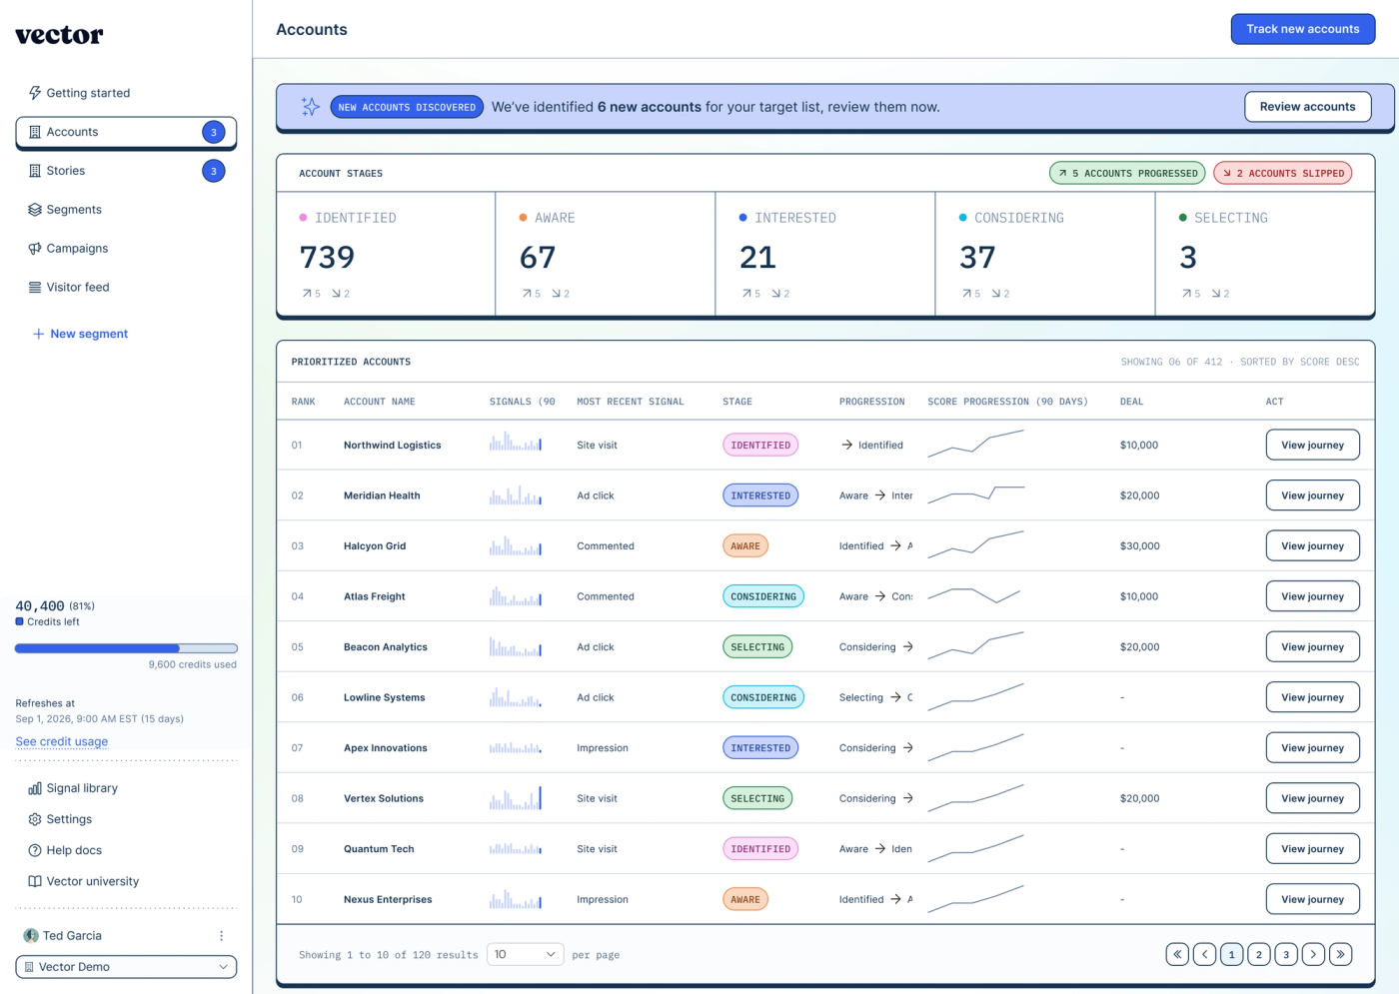The height and width of the screenshot is (994, 1399).
Task: View journey for Beacon Analytics
Action: [1312, 646]
